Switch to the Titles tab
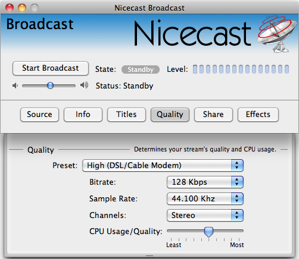The image size is (299, 259). (x=126, y=115)
